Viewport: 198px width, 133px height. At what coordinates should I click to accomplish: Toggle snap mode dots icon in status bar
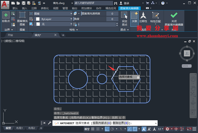98,129
